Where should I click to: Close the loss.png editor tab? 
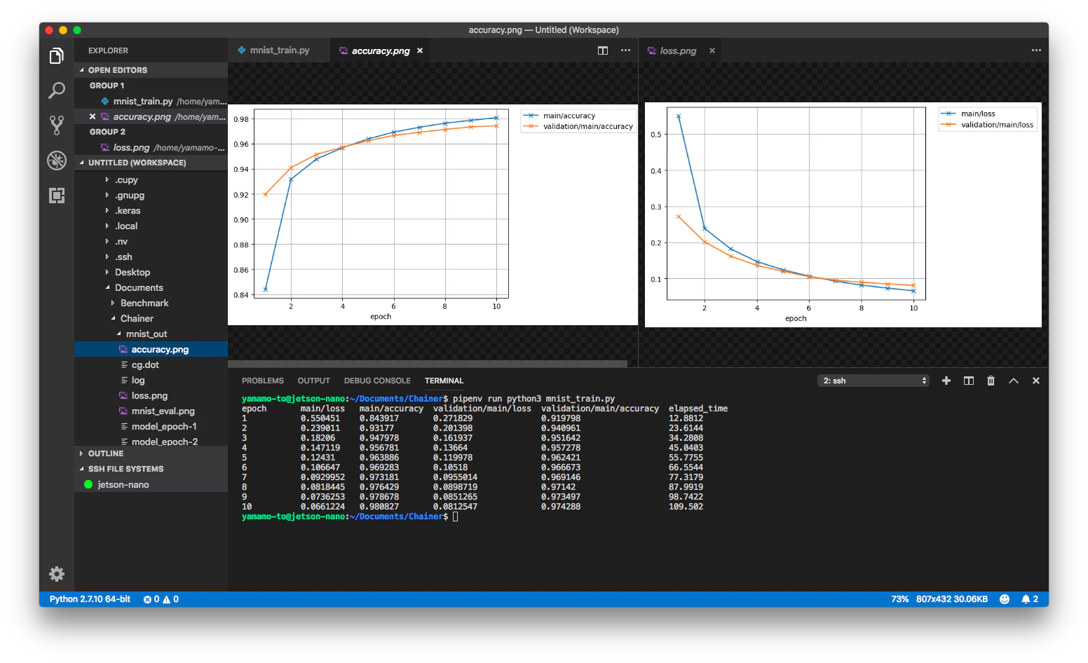pos(712,50)
